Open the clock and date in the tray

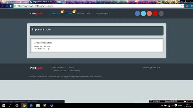[188, 105]
